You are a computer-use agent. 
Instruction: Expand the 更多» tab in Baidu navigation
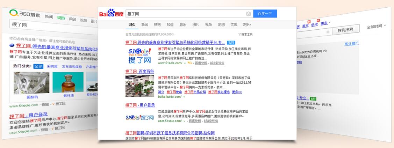(x=247, y=24)
